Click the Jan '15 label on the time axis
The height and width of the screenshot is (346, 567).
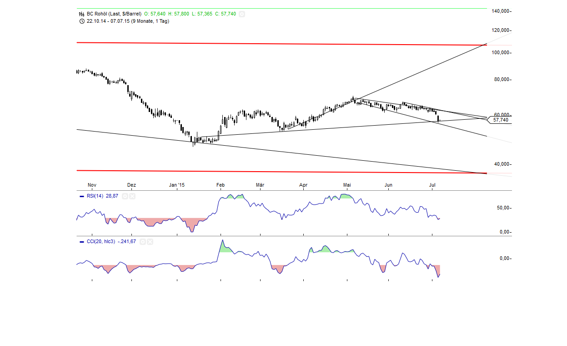176,185
